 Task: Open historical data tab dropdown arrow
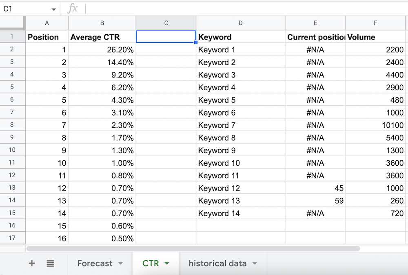click(255, 264)
